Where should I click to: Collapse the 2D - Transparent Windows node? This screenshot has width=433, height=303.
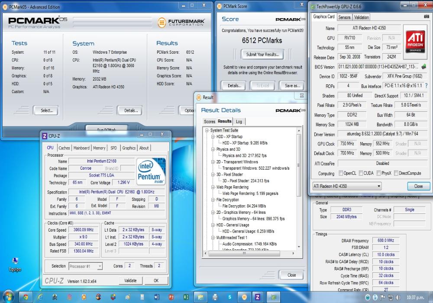point(213,162)
